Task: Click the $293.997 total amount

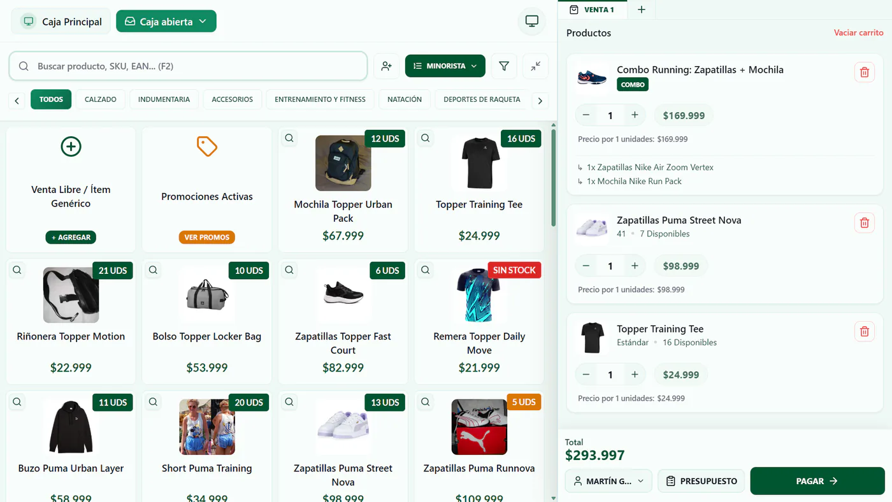Action: (x=594, y=455)
